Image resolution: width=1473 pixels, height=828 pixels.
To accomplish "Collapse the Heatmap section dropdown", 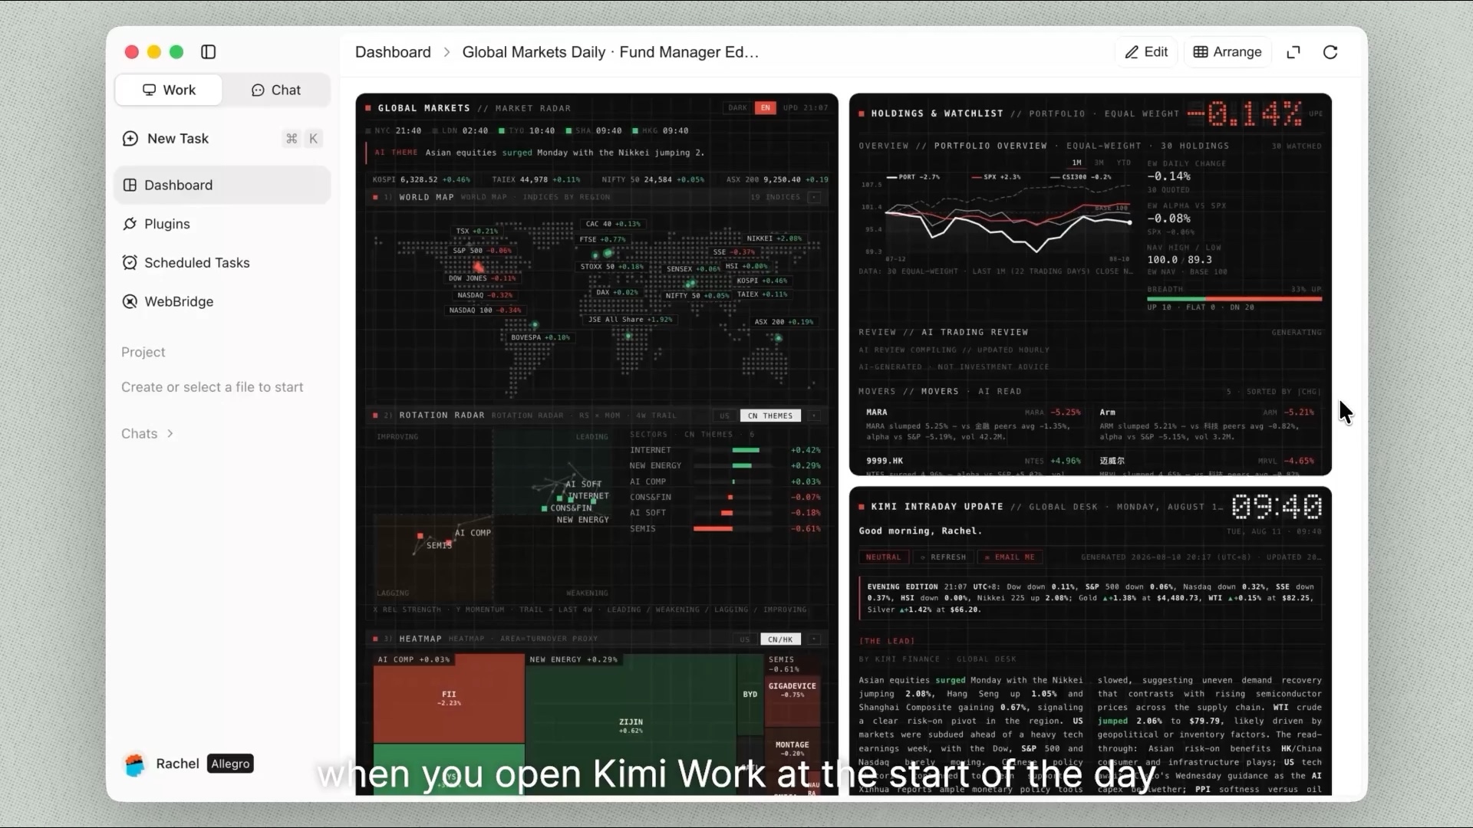I will point(814,639).
